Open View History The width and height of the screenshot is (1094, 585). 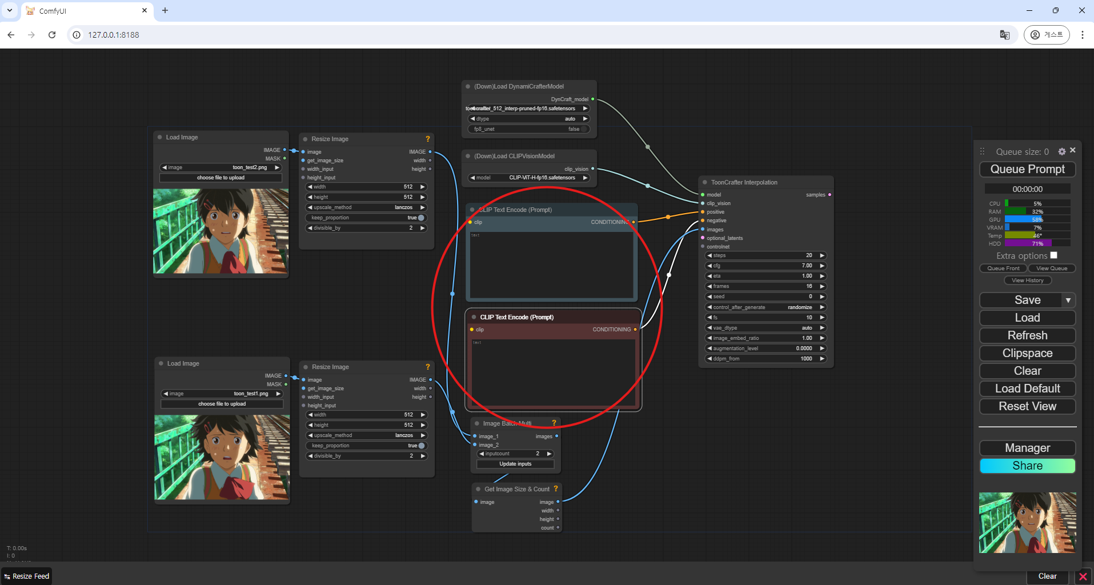pos(1027,281)
